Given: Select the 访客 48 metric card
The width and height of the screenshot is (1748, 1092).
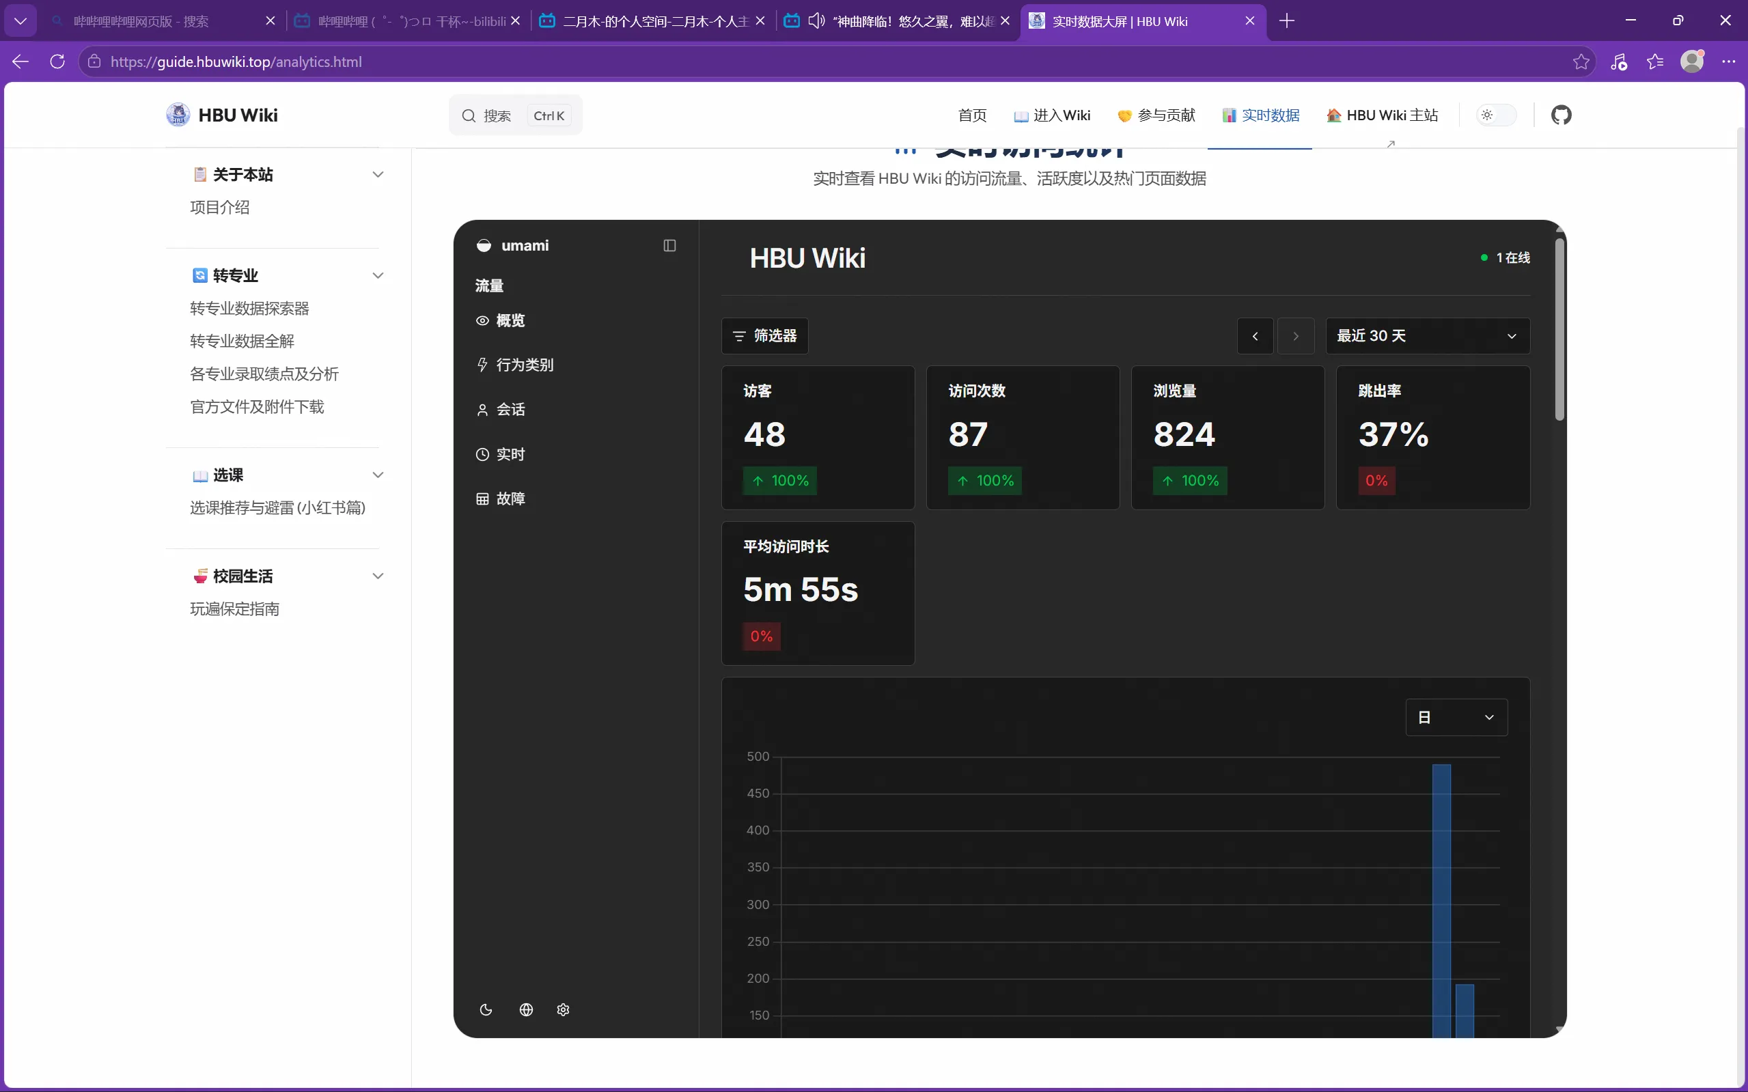Looking at the screenshot, I should point(818,438).
